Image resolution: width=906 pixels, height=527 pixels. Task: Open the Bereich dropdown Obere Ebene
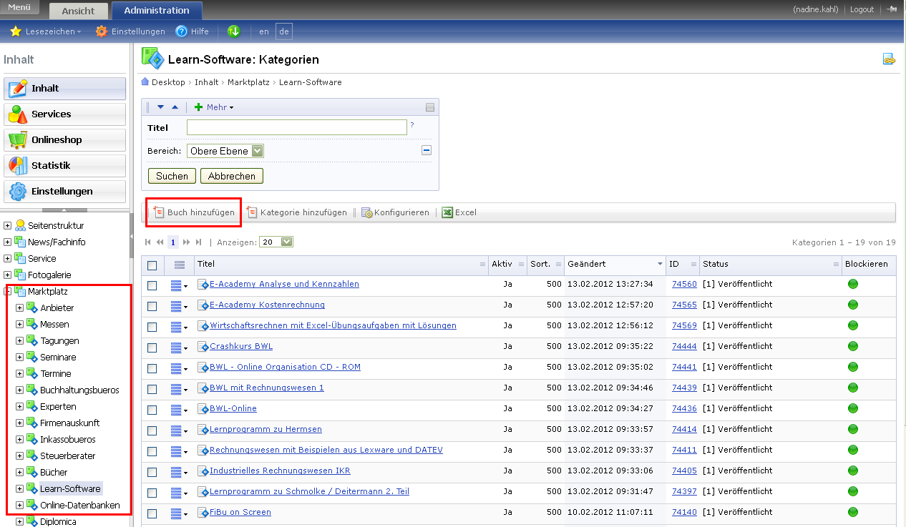[x=225, y=151]
